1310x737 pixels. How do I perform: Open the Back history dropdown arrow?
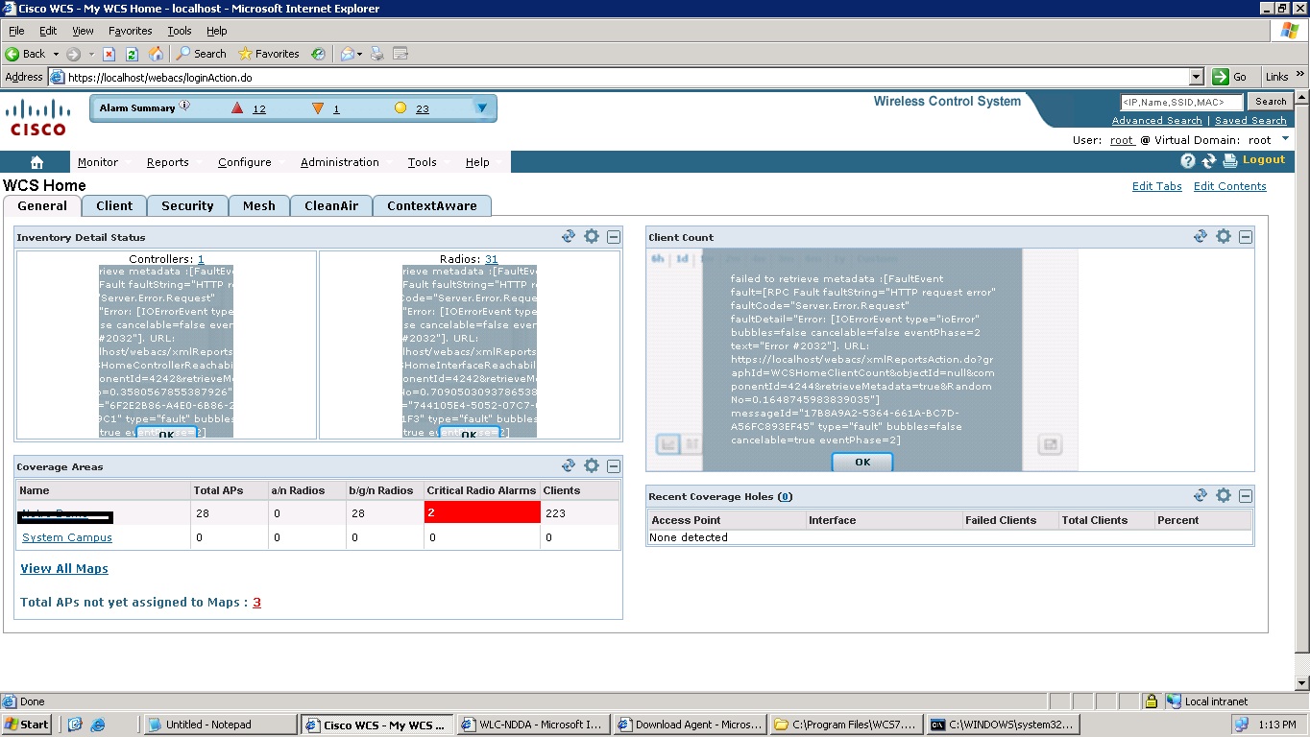tap(56, 54)
